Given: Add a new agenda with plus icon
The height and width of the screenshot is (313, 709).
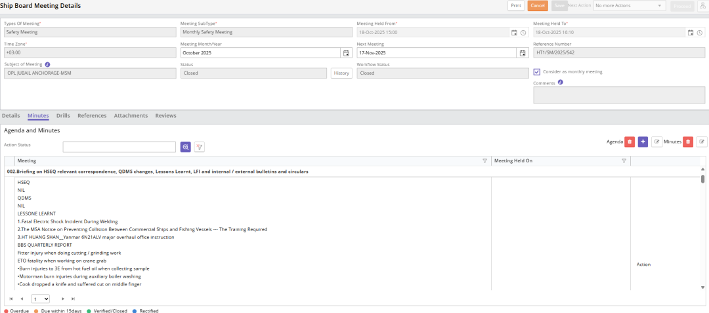Looking at the screenshot, I should (x=643, y=141).
